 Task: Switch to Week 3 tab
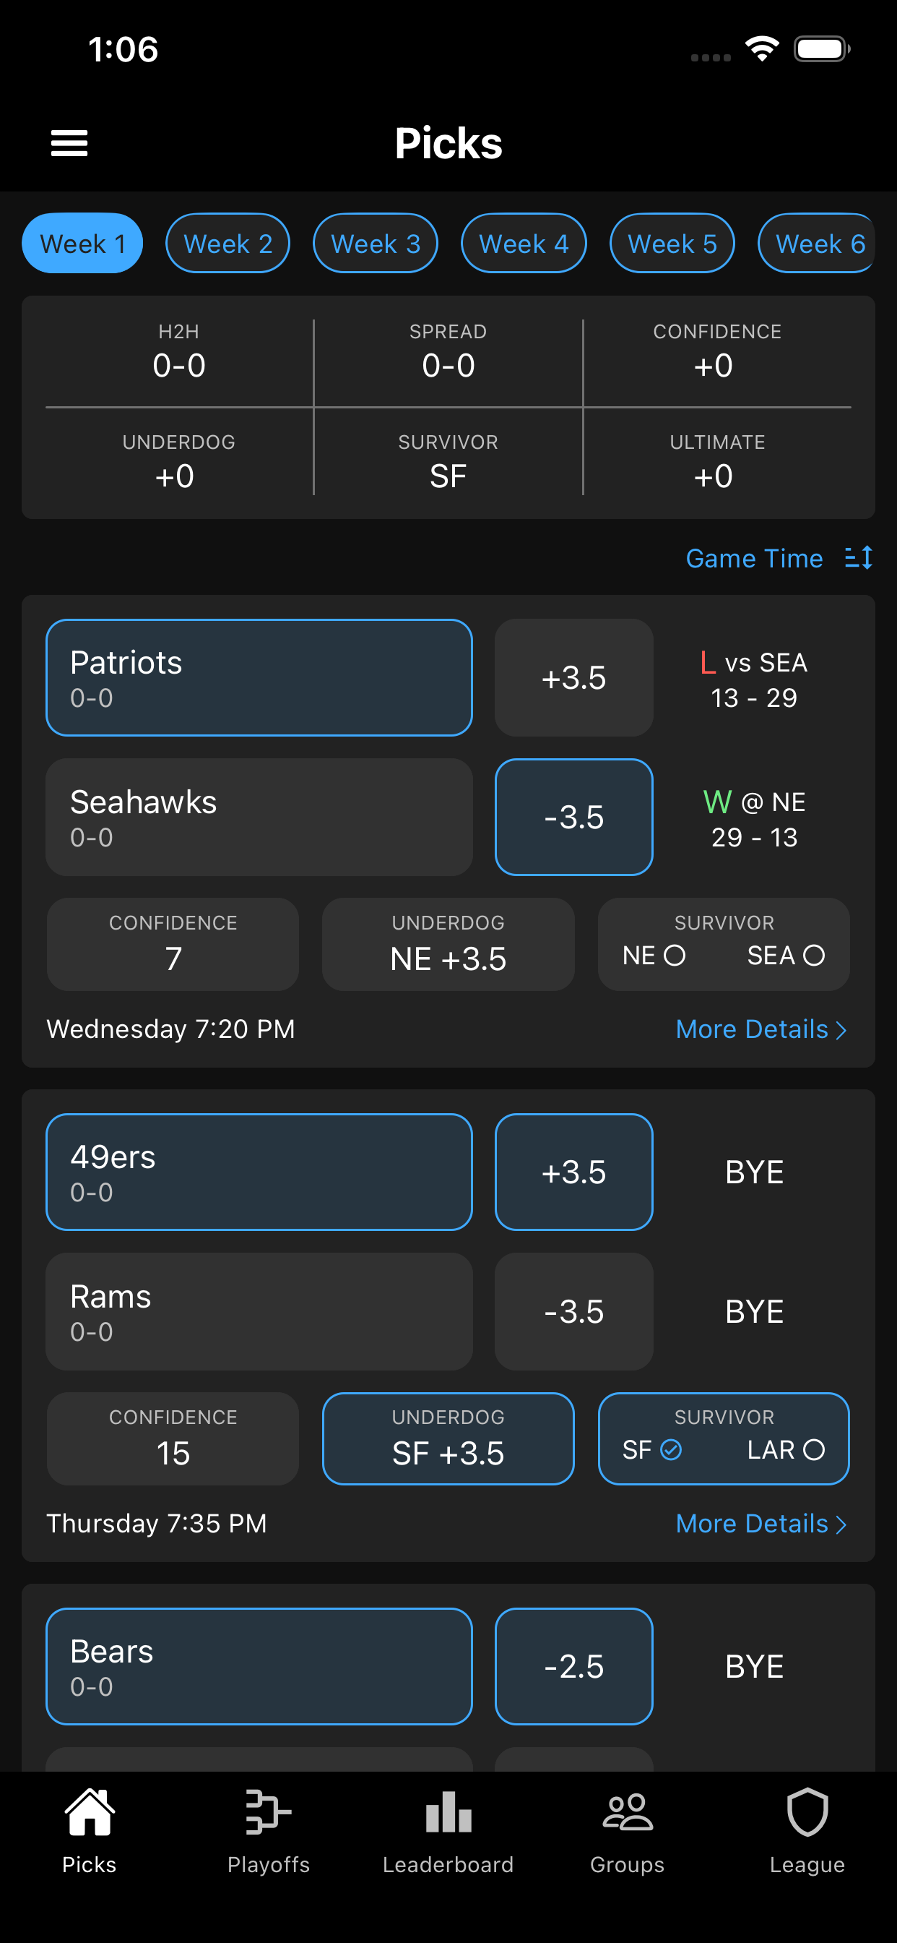[x=376, y=244]
